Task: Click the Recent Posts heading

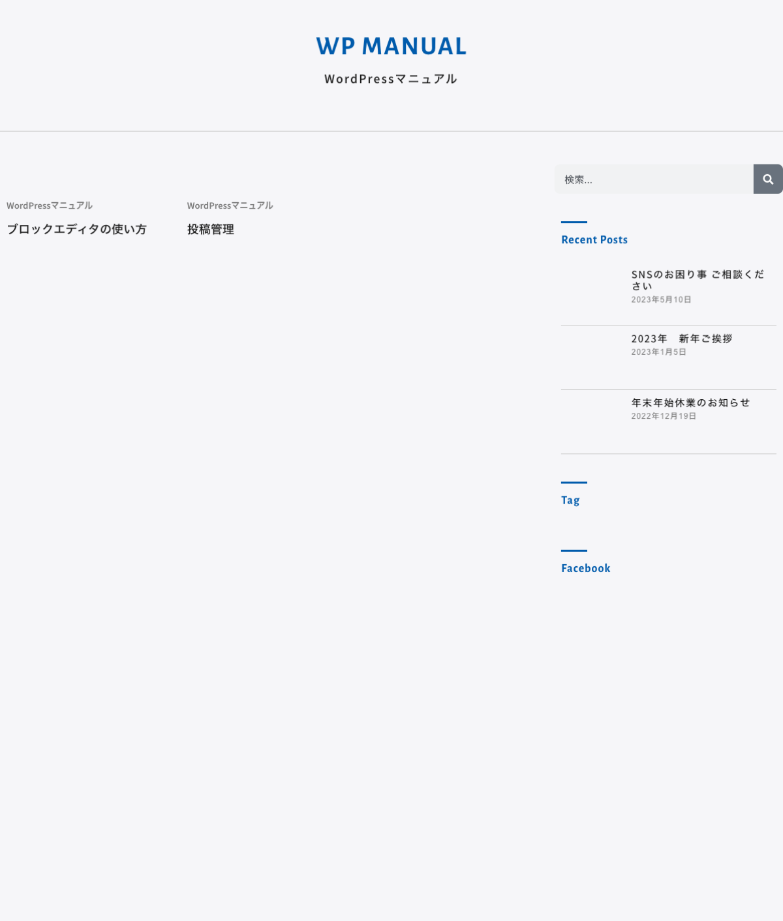Action: tap(594, 240)
